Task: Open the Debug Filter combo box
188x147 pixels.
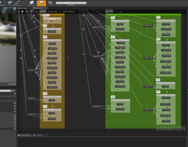Action: pos(71,3)
